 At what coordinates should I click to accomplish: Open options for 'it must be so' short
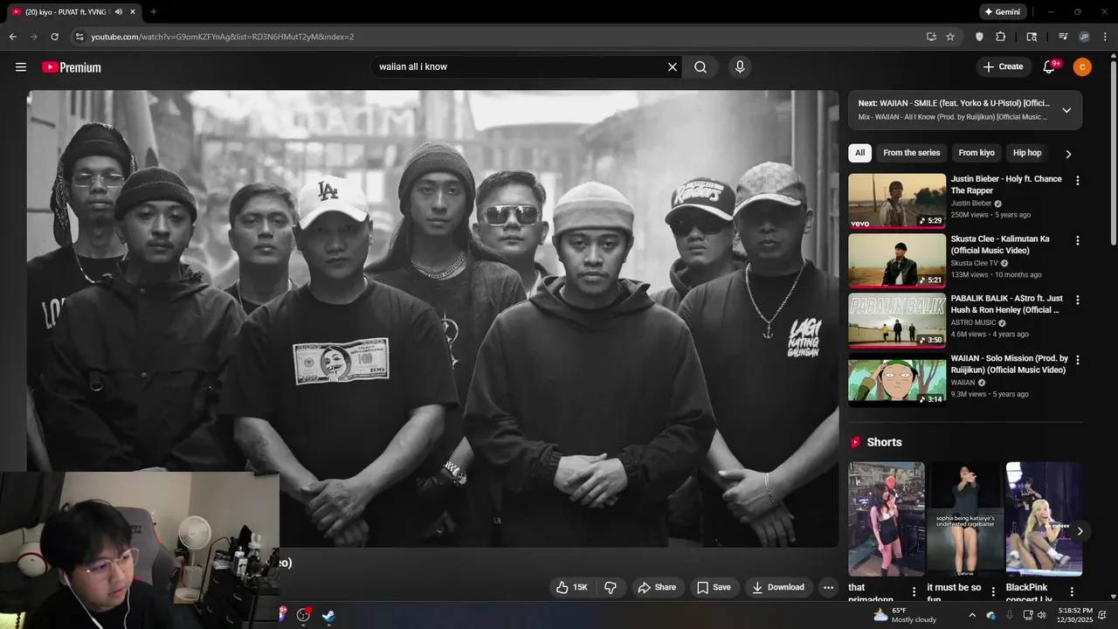click(x=993, y=591)
